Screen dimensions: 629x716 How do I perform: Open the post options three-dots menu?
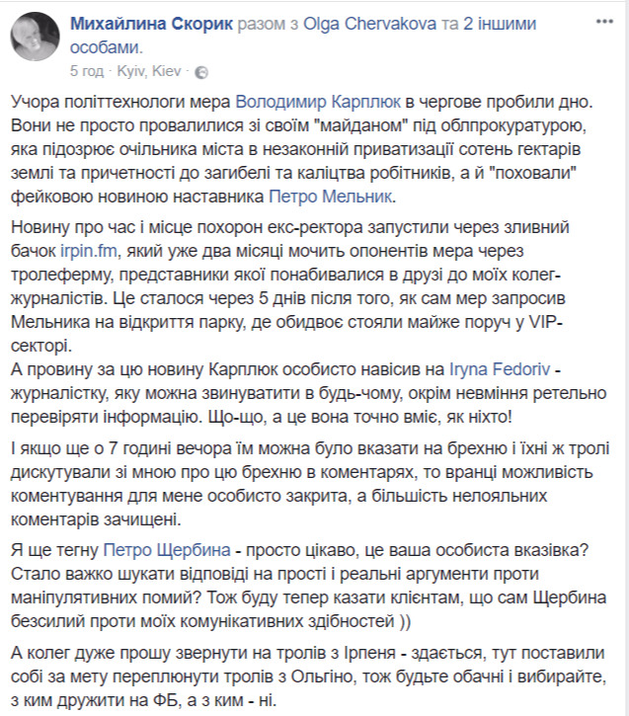click(x=604, y=22)
